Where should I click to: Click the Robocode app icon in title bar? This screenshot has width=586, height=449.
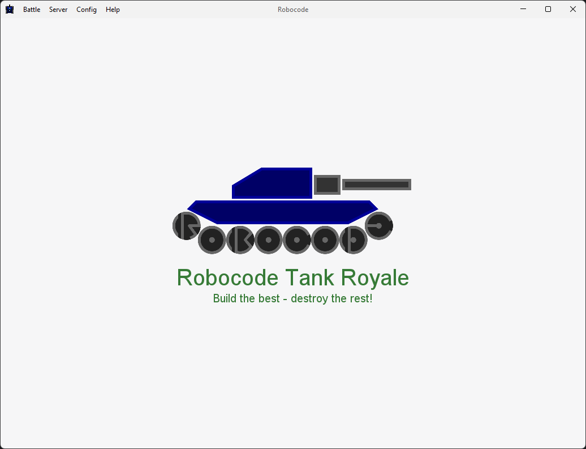(10, 10)
